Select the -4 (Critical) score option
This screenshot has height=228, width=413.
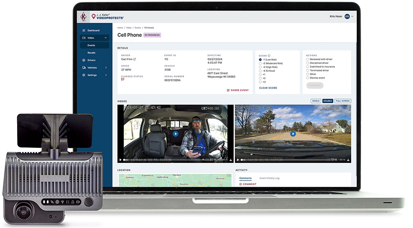261,71
